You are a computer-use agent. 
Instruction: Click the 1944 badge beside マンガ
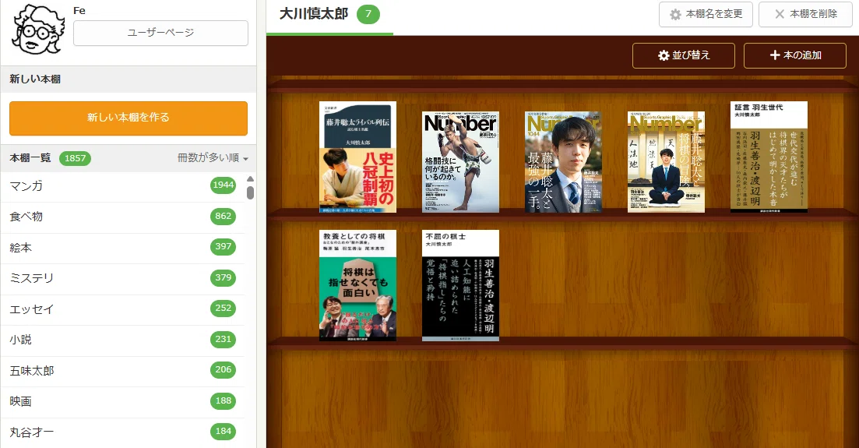[223, 185]
